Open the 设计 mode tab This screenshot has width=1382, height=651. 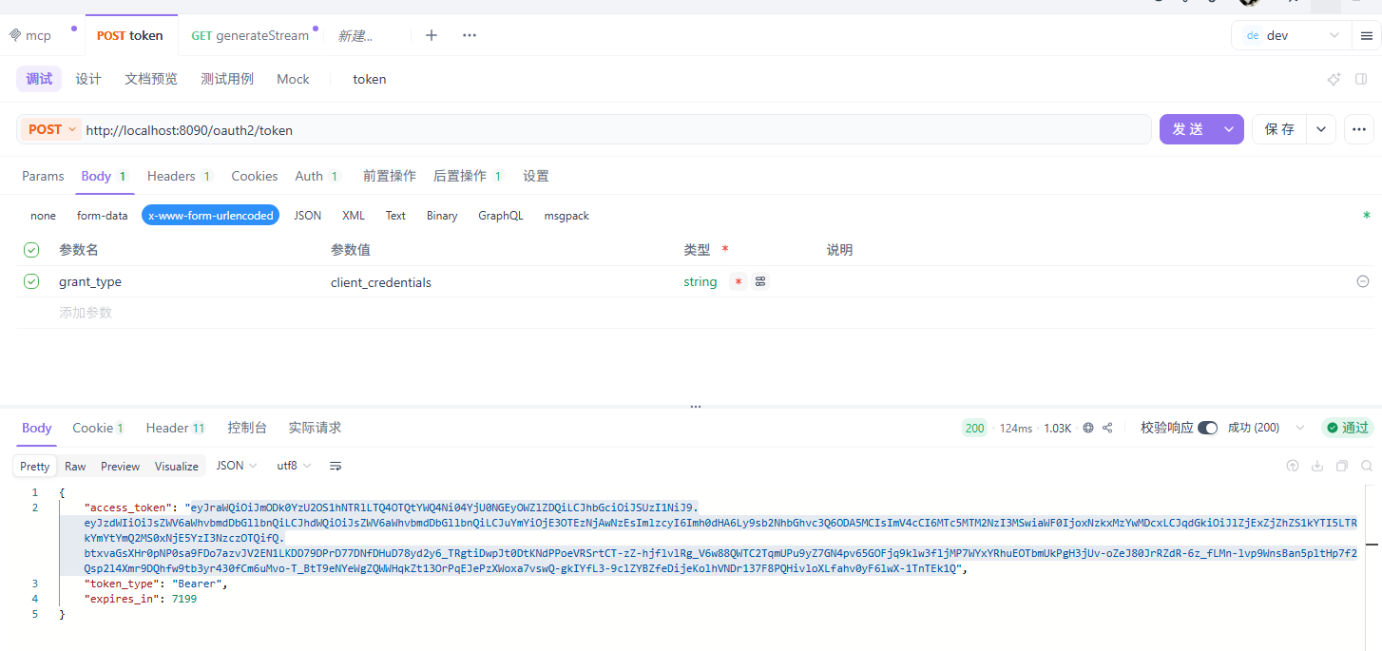click(x=88, y=79)
